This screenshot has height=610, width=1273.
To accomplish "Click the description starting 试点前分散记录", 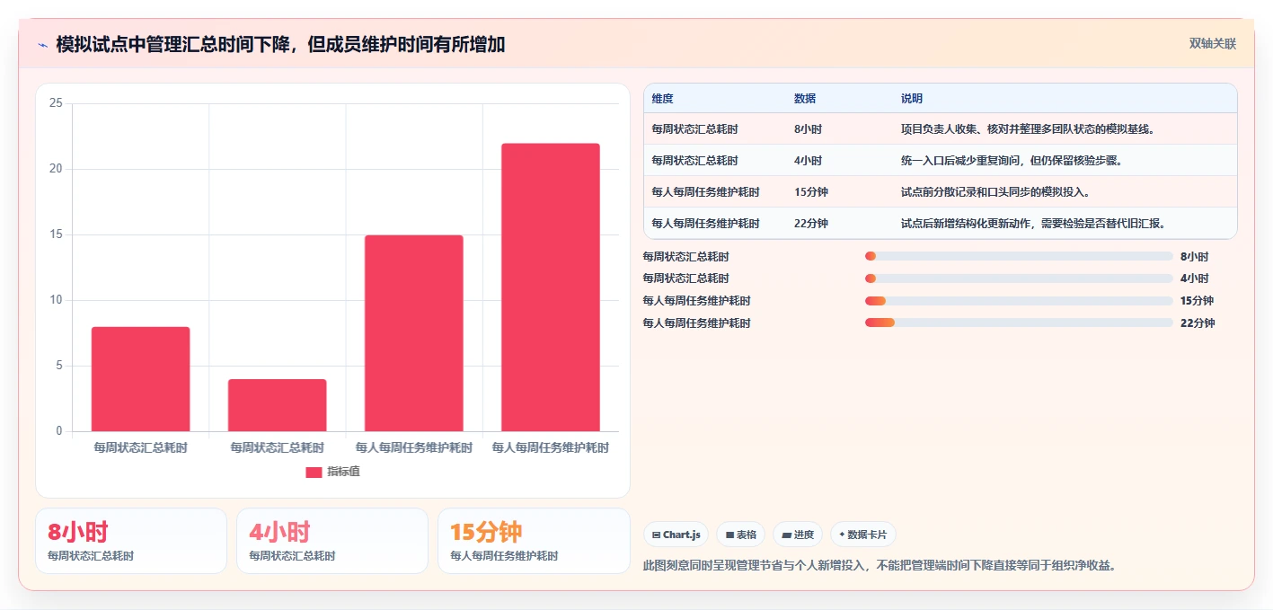I will tap(995, 192).
